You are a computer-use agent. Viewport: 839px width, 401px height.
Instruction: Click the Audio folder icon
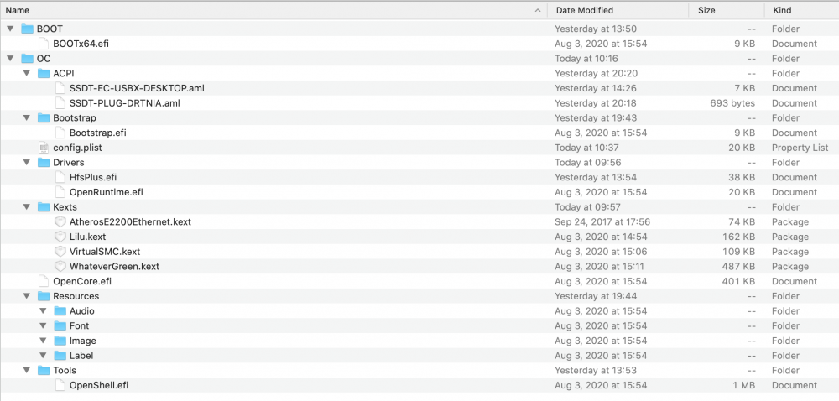coord(60,311)
